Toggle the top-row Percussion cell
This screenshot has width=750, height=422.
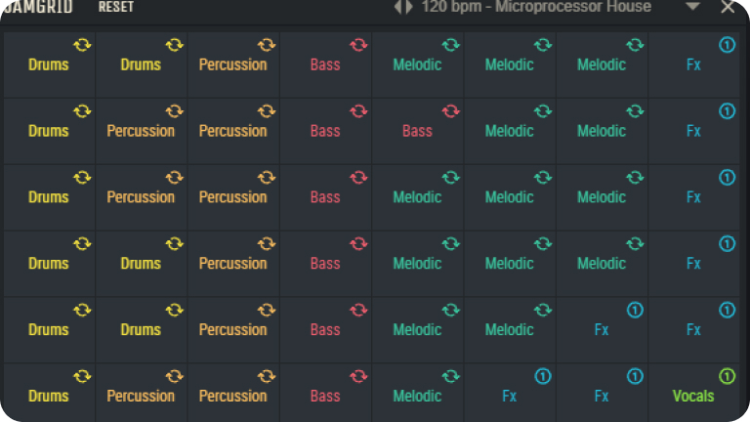(x=232, y=65)
